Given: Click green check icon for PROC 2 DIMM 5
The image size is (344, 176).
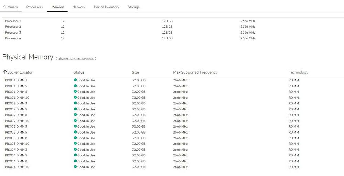Looking at the screenshot, I should pyautogui.click(x=75, y=109).
